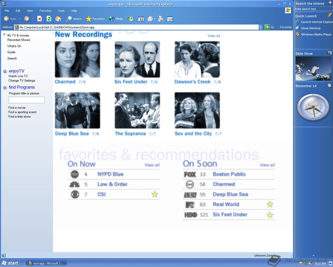This screenshot has height=267, width=333.
Task: Open the Guide link in sidebar
Action: pos(11,52)
